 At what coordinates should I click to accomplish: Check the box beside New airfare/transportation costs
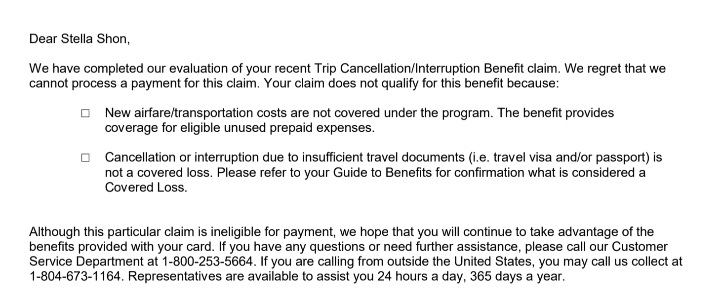tap(85, 113)
